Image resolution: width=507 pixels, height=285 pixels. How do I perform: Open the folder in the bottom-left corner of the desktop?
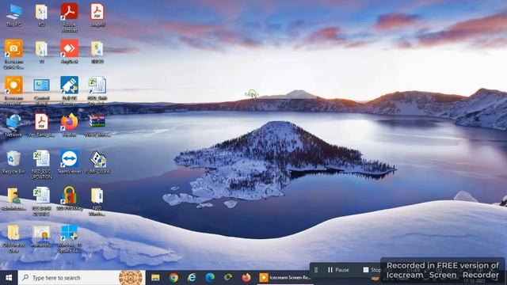click(x=13, y=238)
